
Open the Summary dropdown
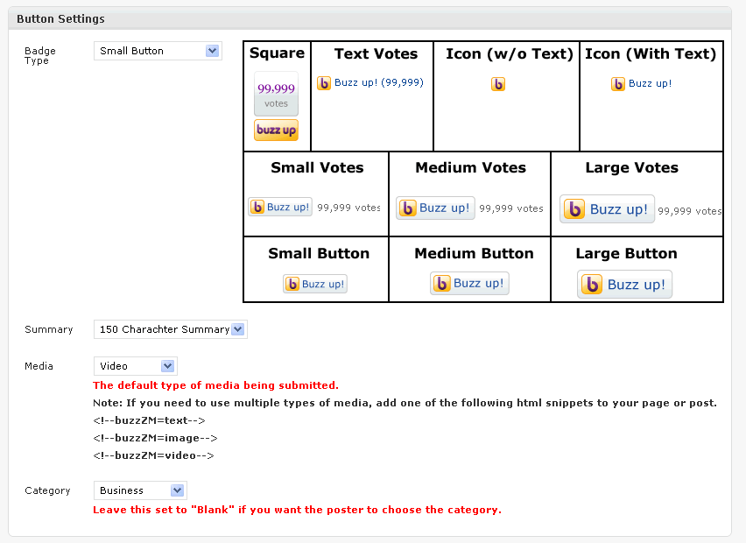pyautogui.click(x=171, y=329)
